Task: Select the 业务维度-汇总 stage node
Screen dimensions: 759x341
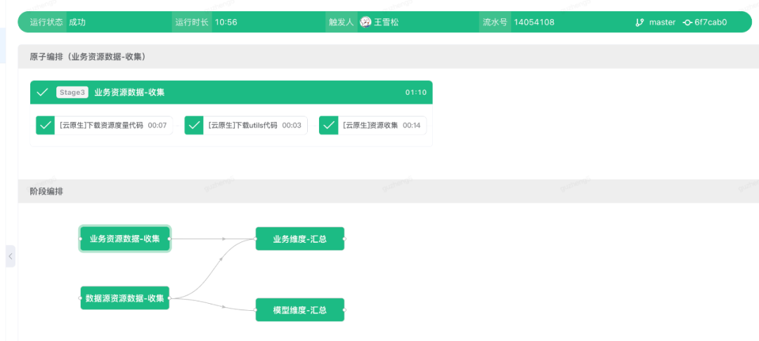Action: tap(300, 239)
